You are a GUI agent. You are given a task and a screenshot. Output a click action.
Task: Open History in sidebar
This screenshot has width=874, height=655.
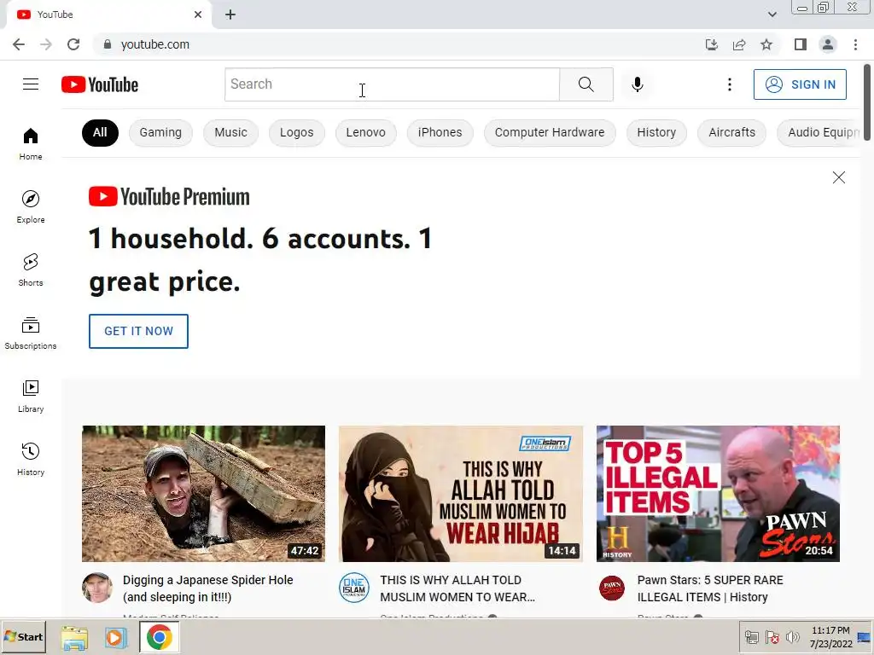click(31, 459)
